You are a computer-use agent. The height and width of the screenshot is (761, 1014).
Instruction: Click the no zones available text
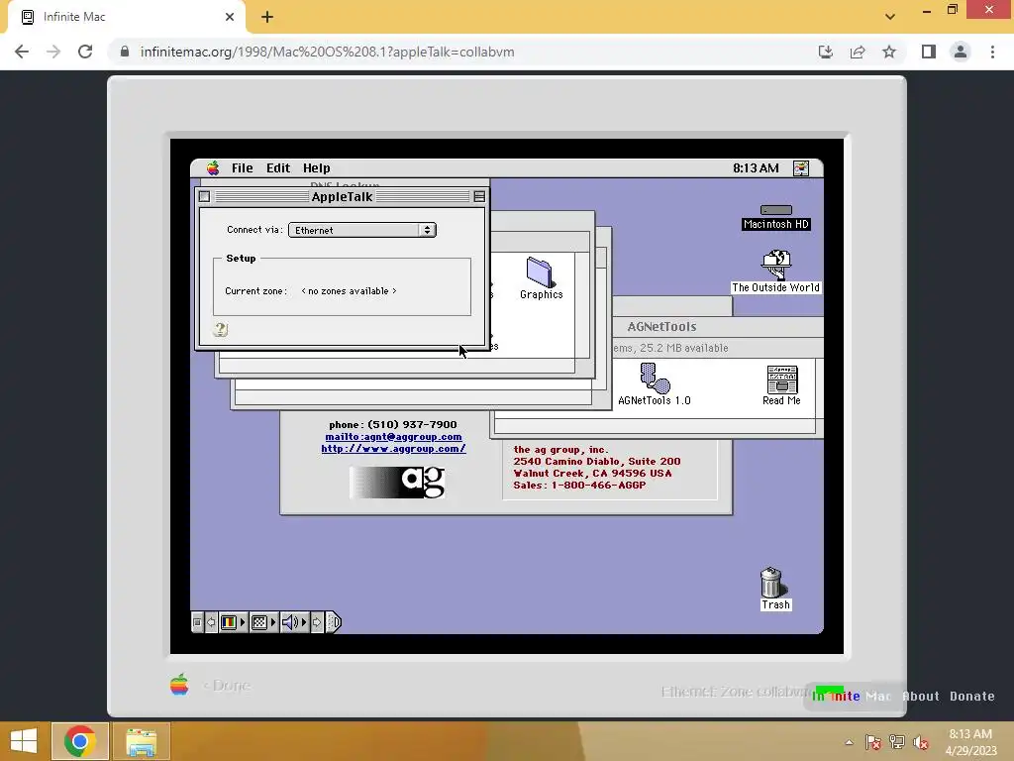[x=349, y=291]
